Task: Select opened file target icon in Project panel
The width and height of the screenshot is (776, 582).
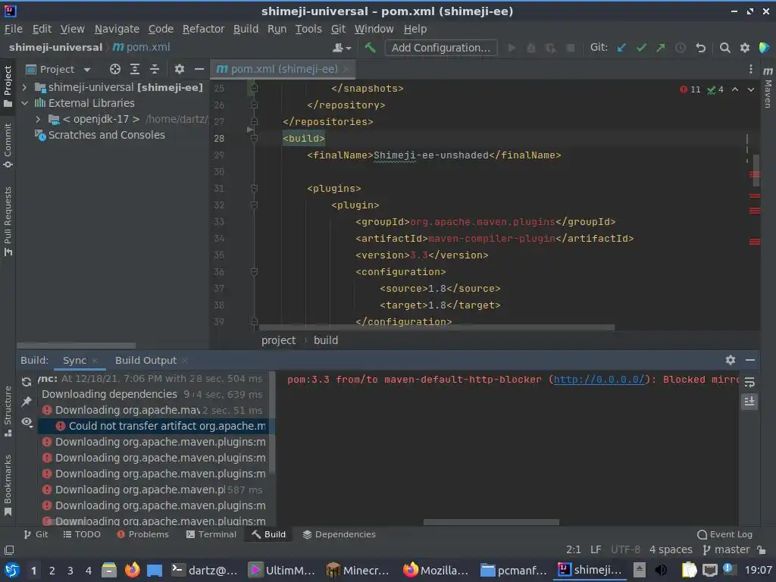Action: pyautogui.click(x=115, y=69)
